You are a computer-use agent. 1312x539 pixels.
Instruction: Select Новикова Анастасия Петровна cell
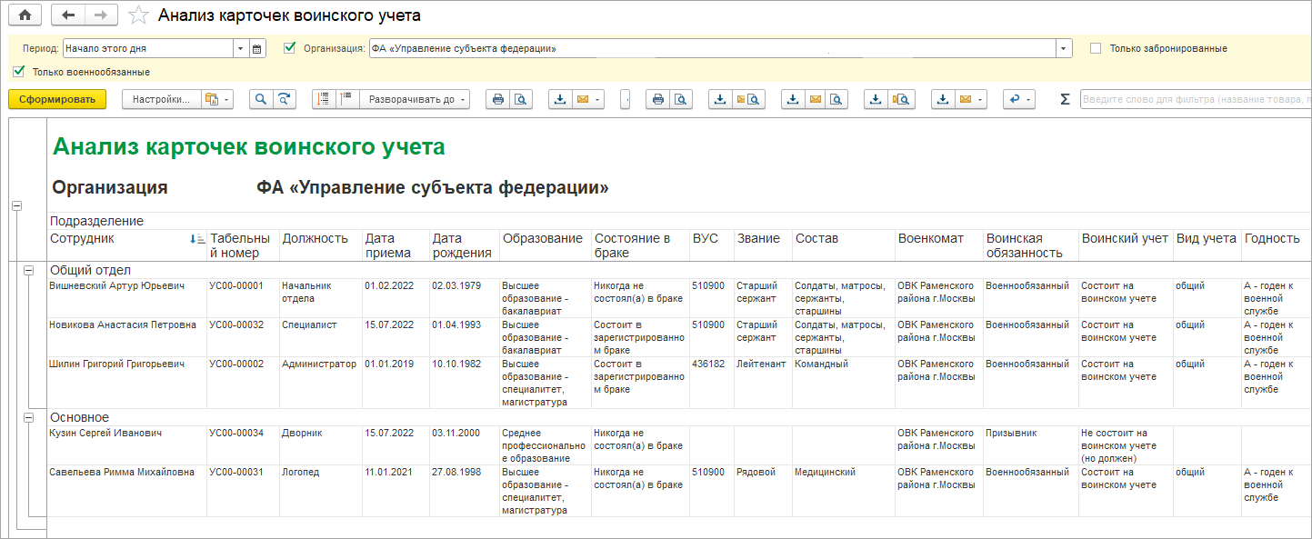click(x=127, y=336)
